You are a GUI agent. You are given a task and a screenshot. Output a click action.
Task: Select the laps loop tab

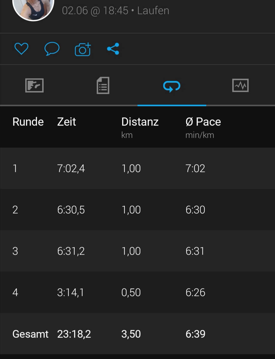click(172, 86)
